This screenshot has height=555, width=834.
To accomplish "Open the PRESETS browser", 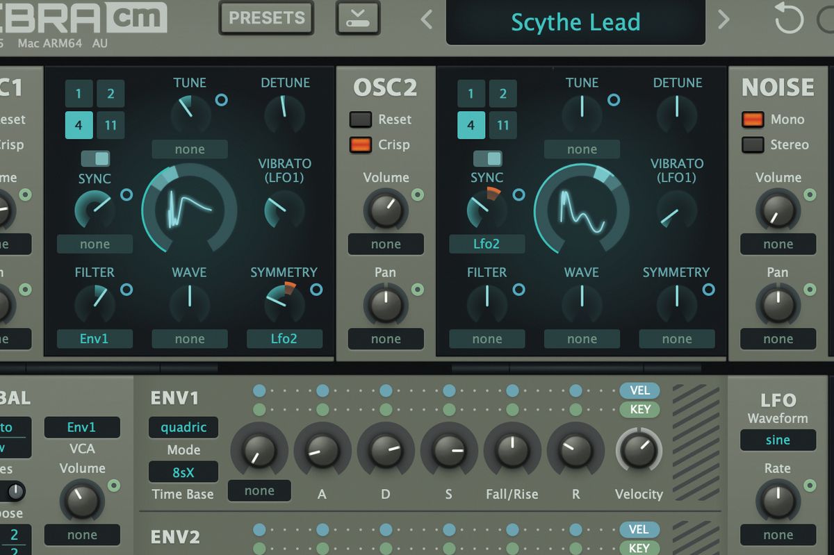I will pos(267,18).
